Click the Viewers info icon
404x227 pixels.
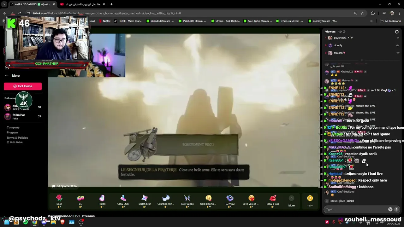click(x=344, y=32)
